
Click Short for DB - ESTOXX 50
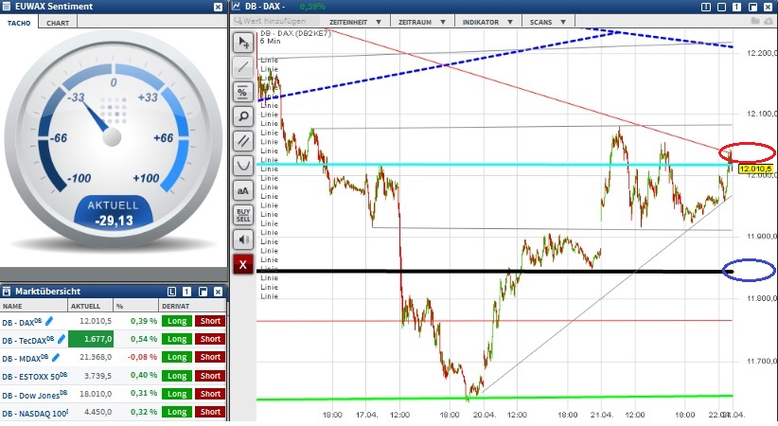(x=210, y=376)
